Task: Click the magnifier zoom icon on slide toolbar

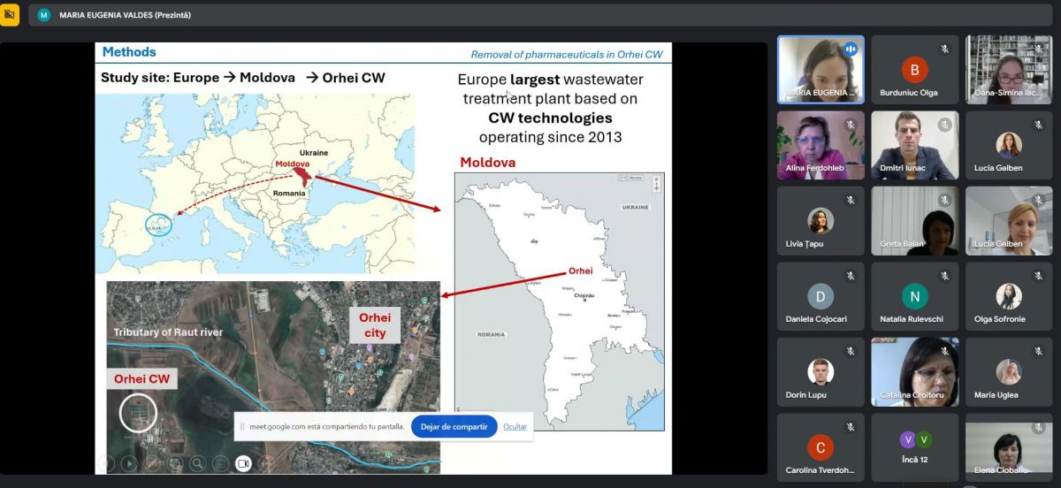Action: pos(197,462)
